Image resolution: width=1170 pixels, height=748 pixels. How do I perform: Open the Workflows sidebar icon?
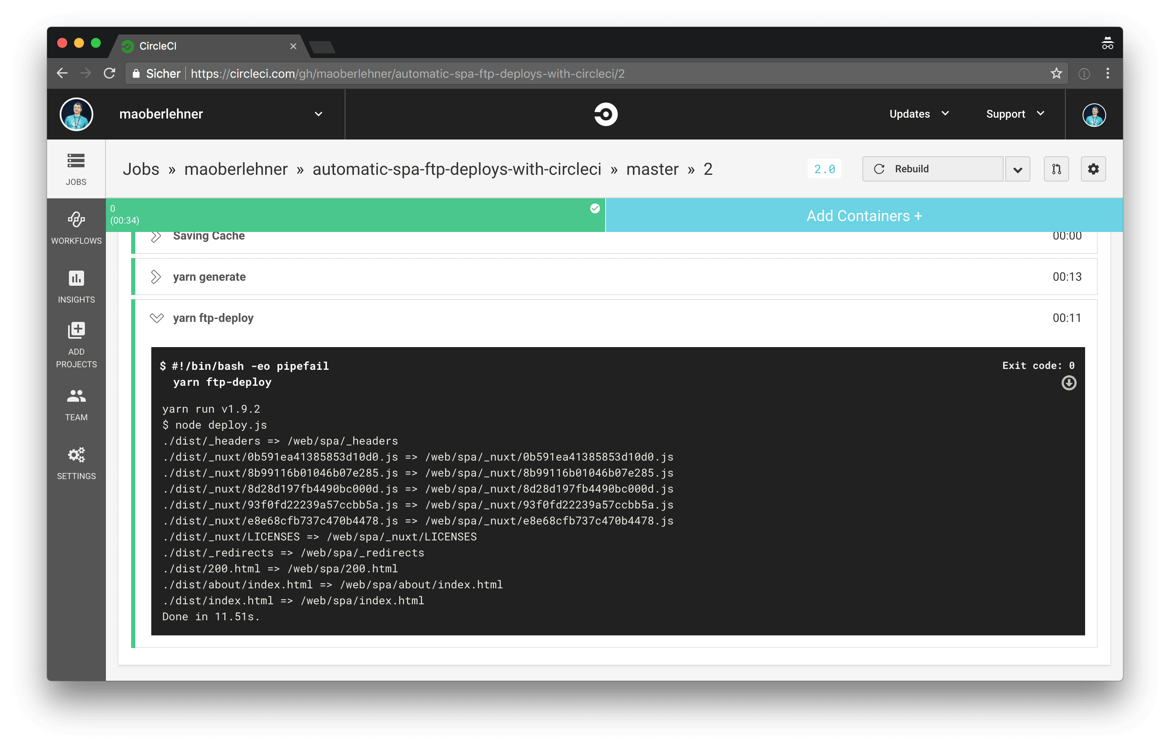pyautogui.click(x=76, y=227)
